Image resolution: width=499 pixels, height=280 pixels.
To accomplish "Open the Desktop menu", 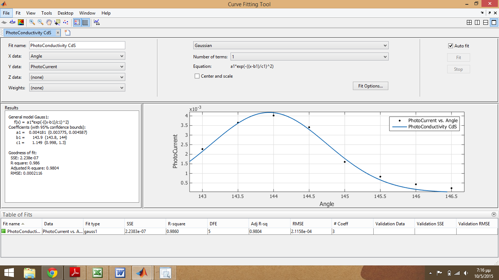I will tap(65, 13).
